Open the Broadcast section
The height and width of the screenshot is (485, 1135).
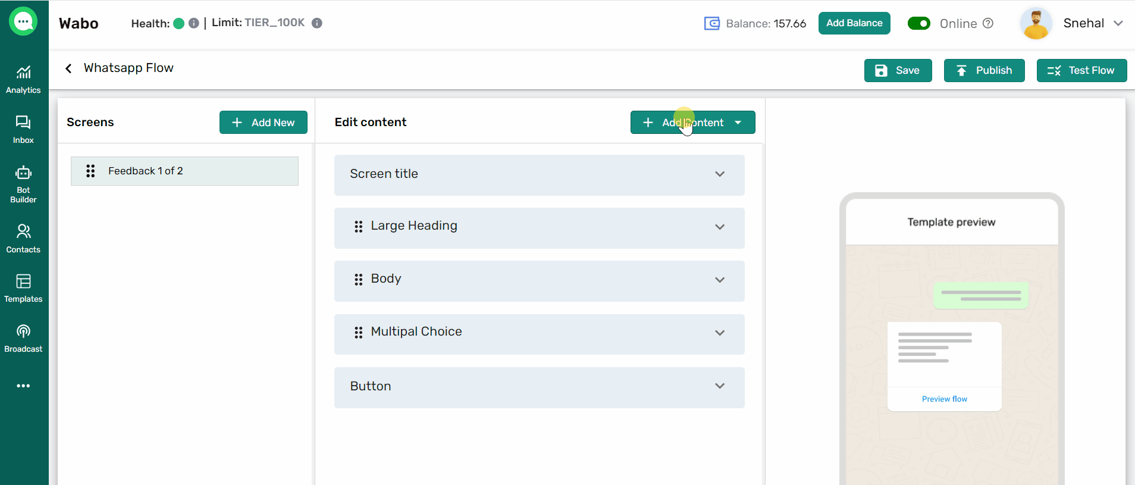pyautogui.click(x=23, y=338)
